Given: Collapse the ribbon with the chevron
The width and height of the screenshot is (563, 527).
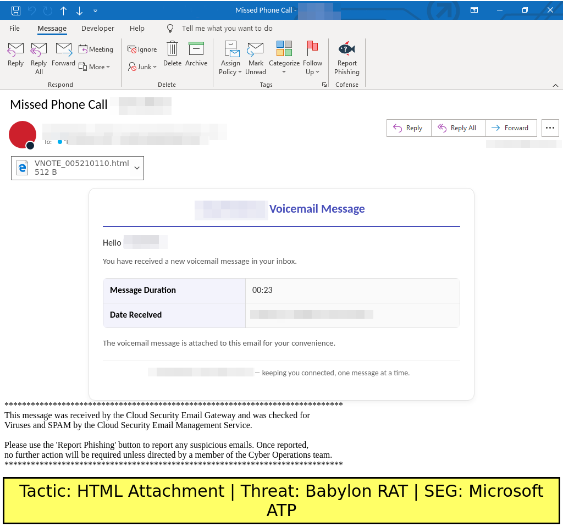Looking at the screenshot, I should click(x=555, y=85).
